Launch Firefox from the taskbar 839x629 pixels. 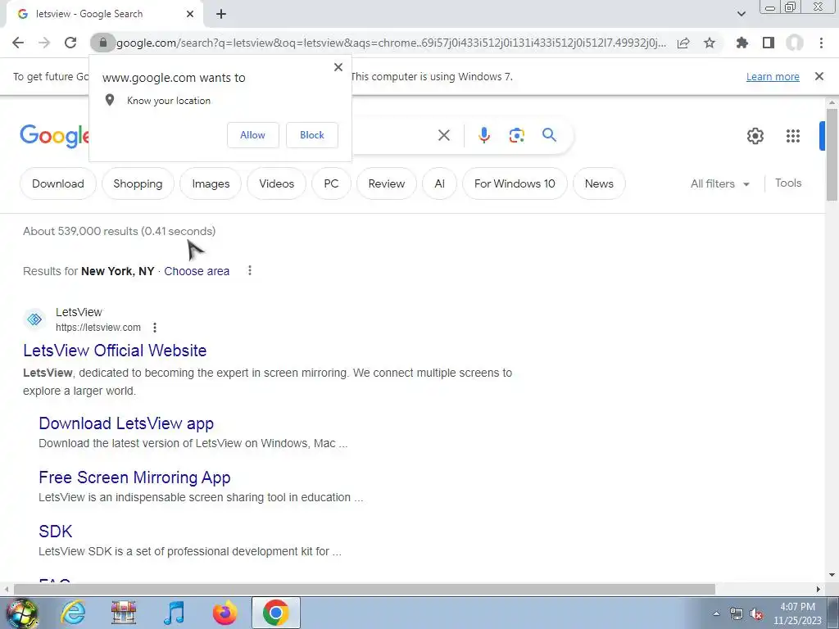point(224,613)
